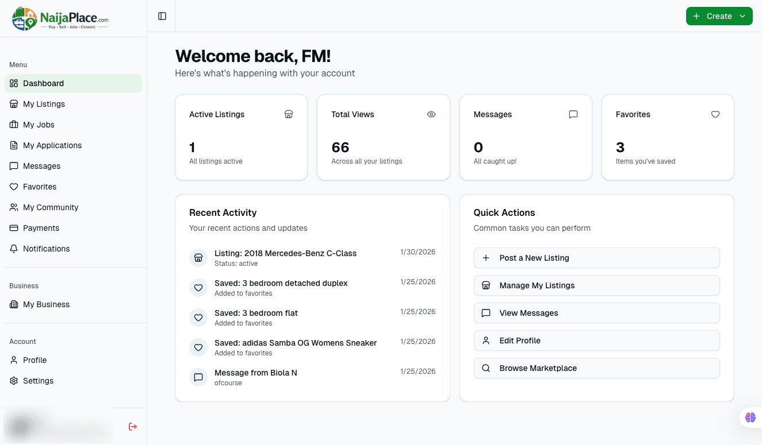The image size is (762, 445).
Task: Click the red logout icon
Action: (x=133, y=426)
